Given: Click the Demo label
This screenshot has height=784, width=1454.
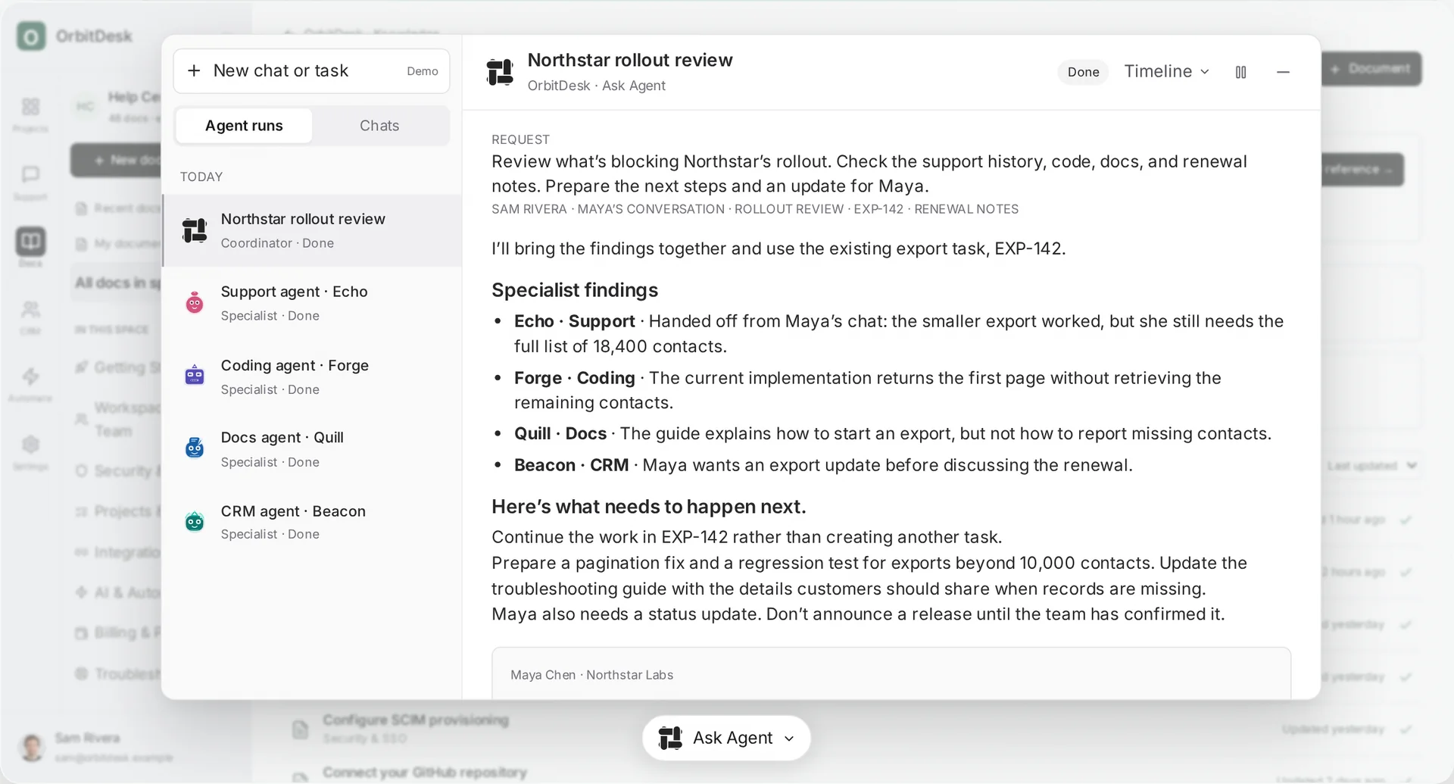Looking at the screenshot, I should pyautogui.click(x=423, y=71).
